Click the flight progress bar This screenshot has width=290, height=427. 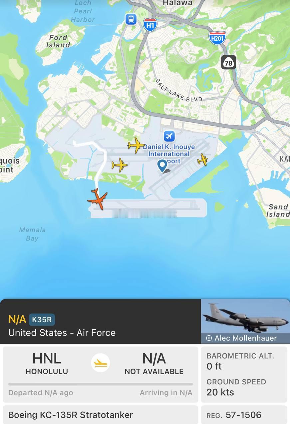point(101,384)
